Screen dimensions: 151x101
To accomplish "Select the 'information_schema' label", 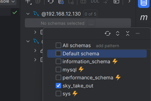I will (86, 61).
